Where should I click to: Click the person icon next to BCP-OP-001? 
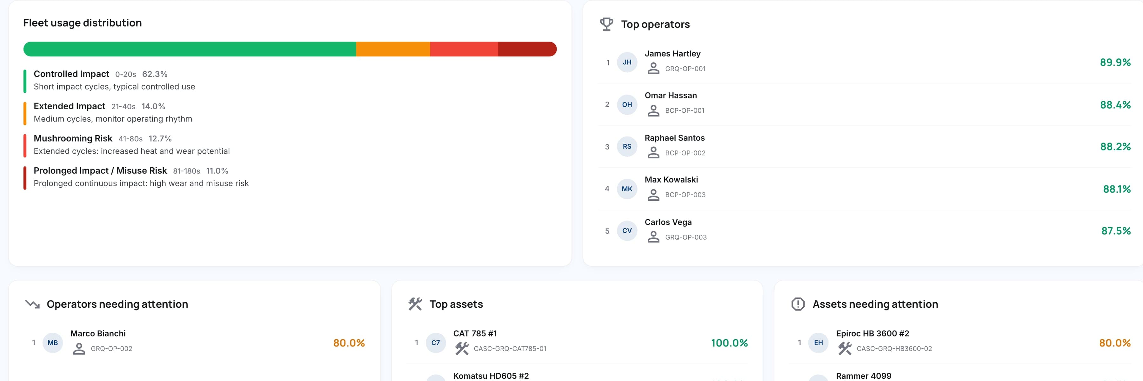[653, 110]
